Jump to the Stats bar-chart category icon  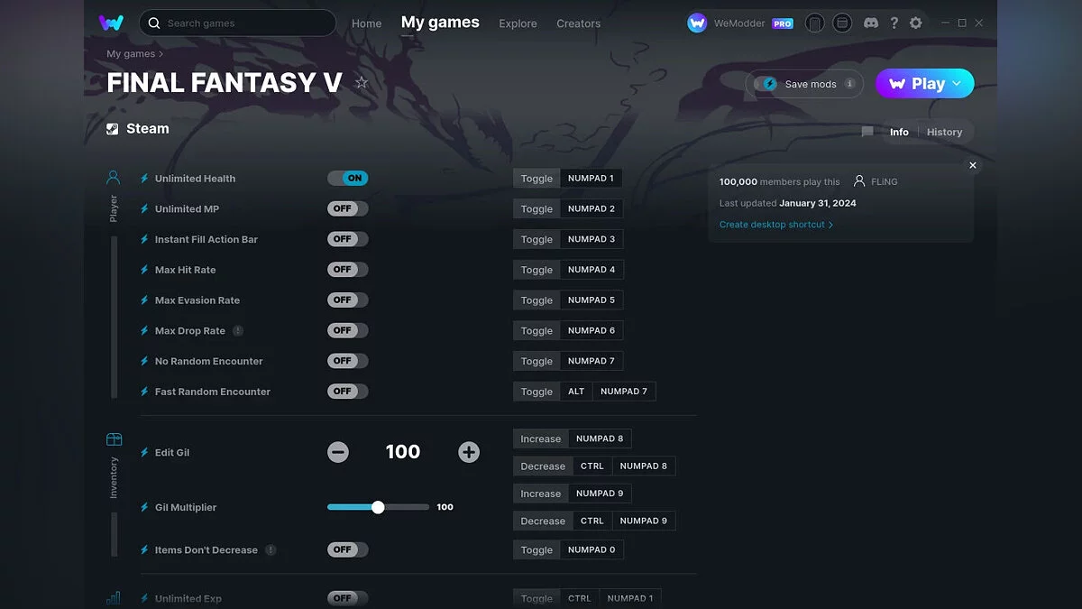click(x=114, y=598)
